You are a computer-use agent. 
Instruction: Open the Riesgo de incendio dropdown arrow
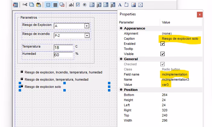[87, 36]
